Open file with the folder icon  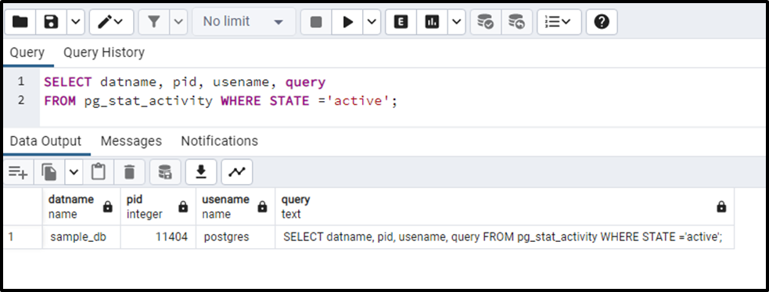20,22
